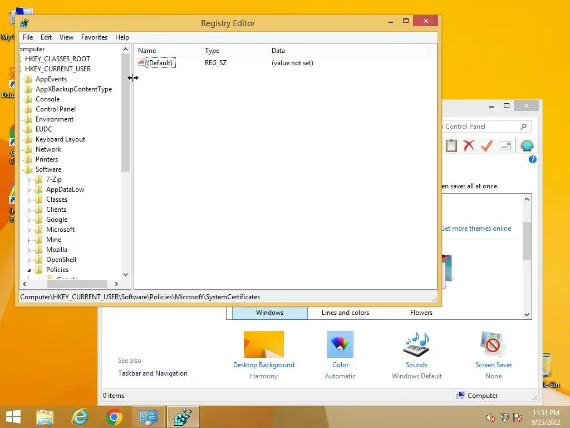Click the Mine key folder icon
Image resolution: width=570 pixels, height=428 pixels.
coord(39,240)
